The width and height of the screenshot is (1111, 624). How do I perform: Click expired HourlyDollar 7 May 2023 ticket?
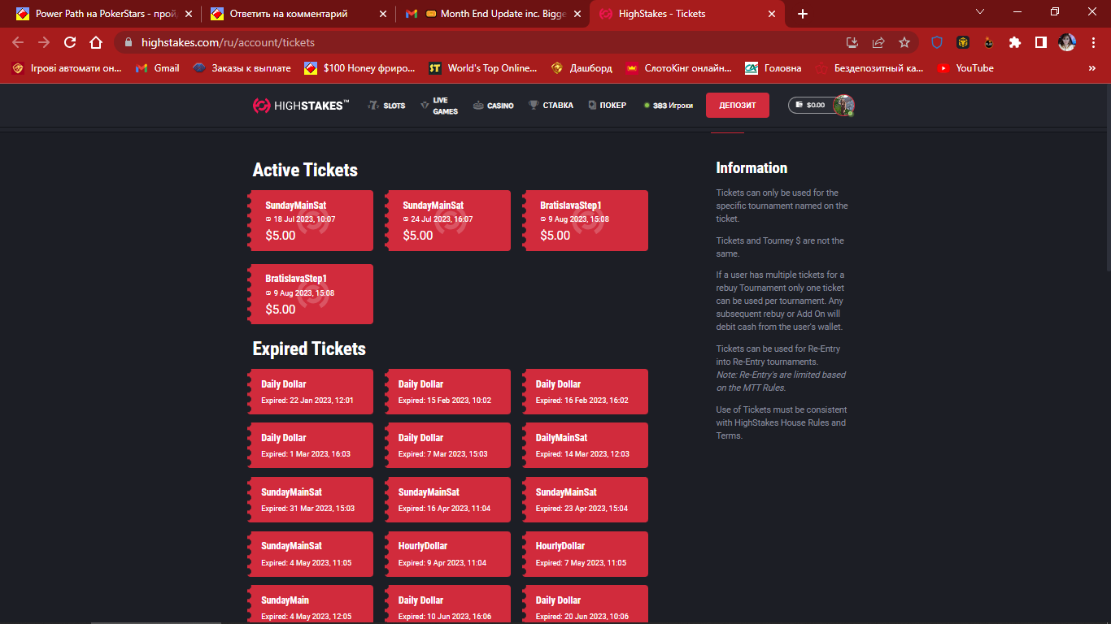[585, 554]
